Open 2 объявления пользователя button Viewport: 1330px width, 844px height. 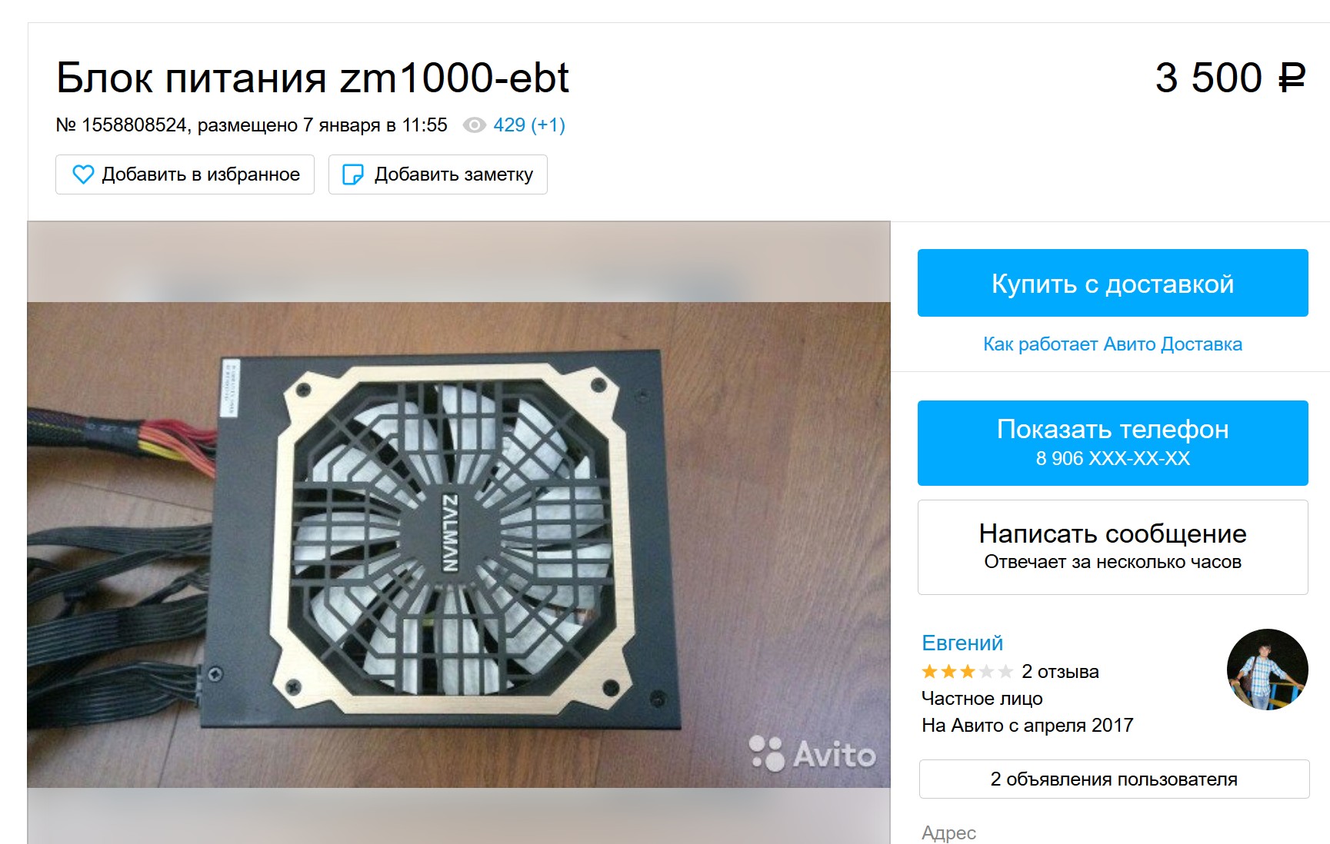coord(1114,779)
